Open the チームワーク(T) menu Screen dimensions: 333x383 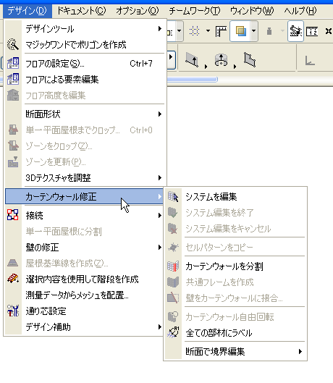[195, 11]
